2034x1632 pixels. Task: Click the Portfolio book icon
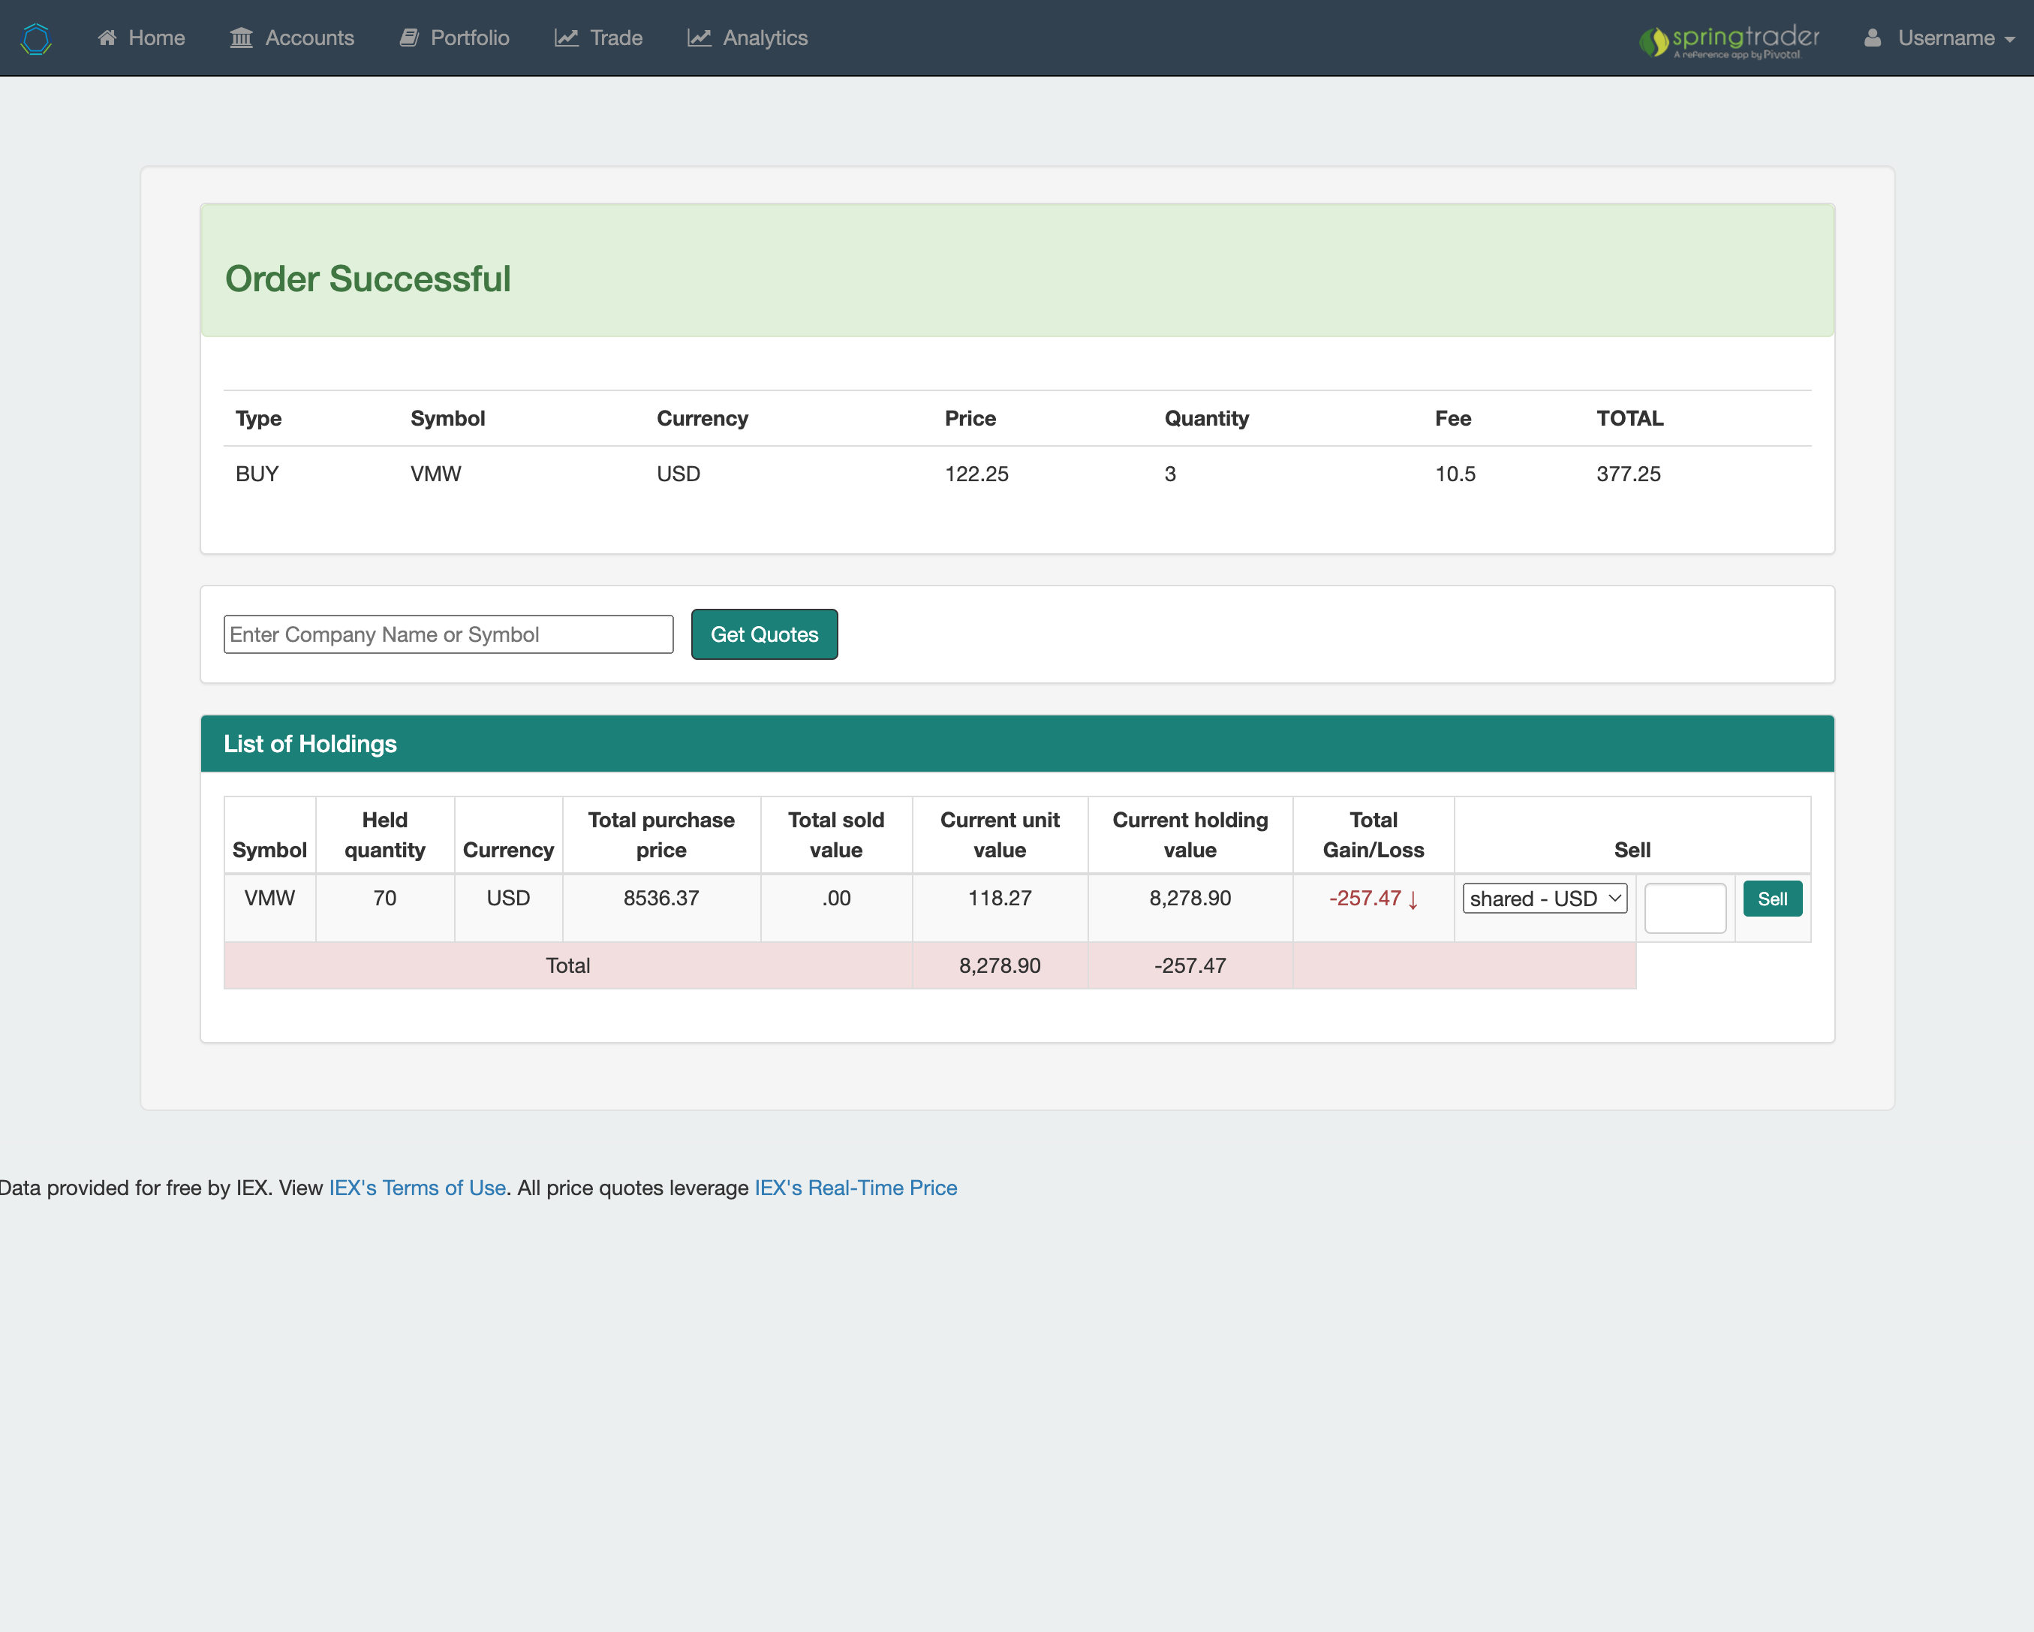408,38
